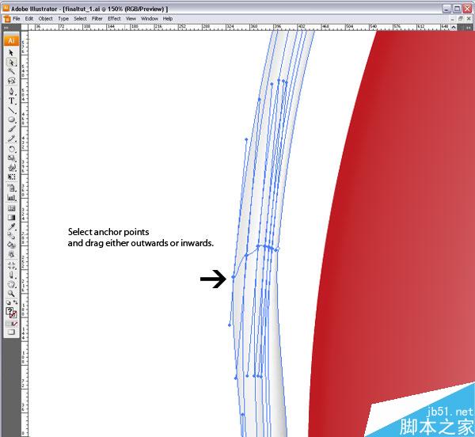Open the File menu
The image size is (475, 437).
point(17,18)
